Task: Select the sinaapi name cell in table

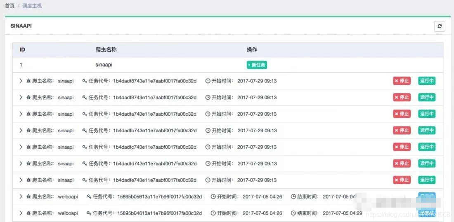Action: (104, 65)
